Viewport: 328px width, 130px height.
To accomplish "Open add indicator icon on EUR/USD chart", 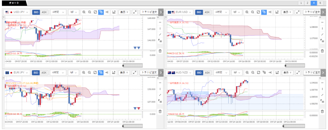I will point(277,12).
